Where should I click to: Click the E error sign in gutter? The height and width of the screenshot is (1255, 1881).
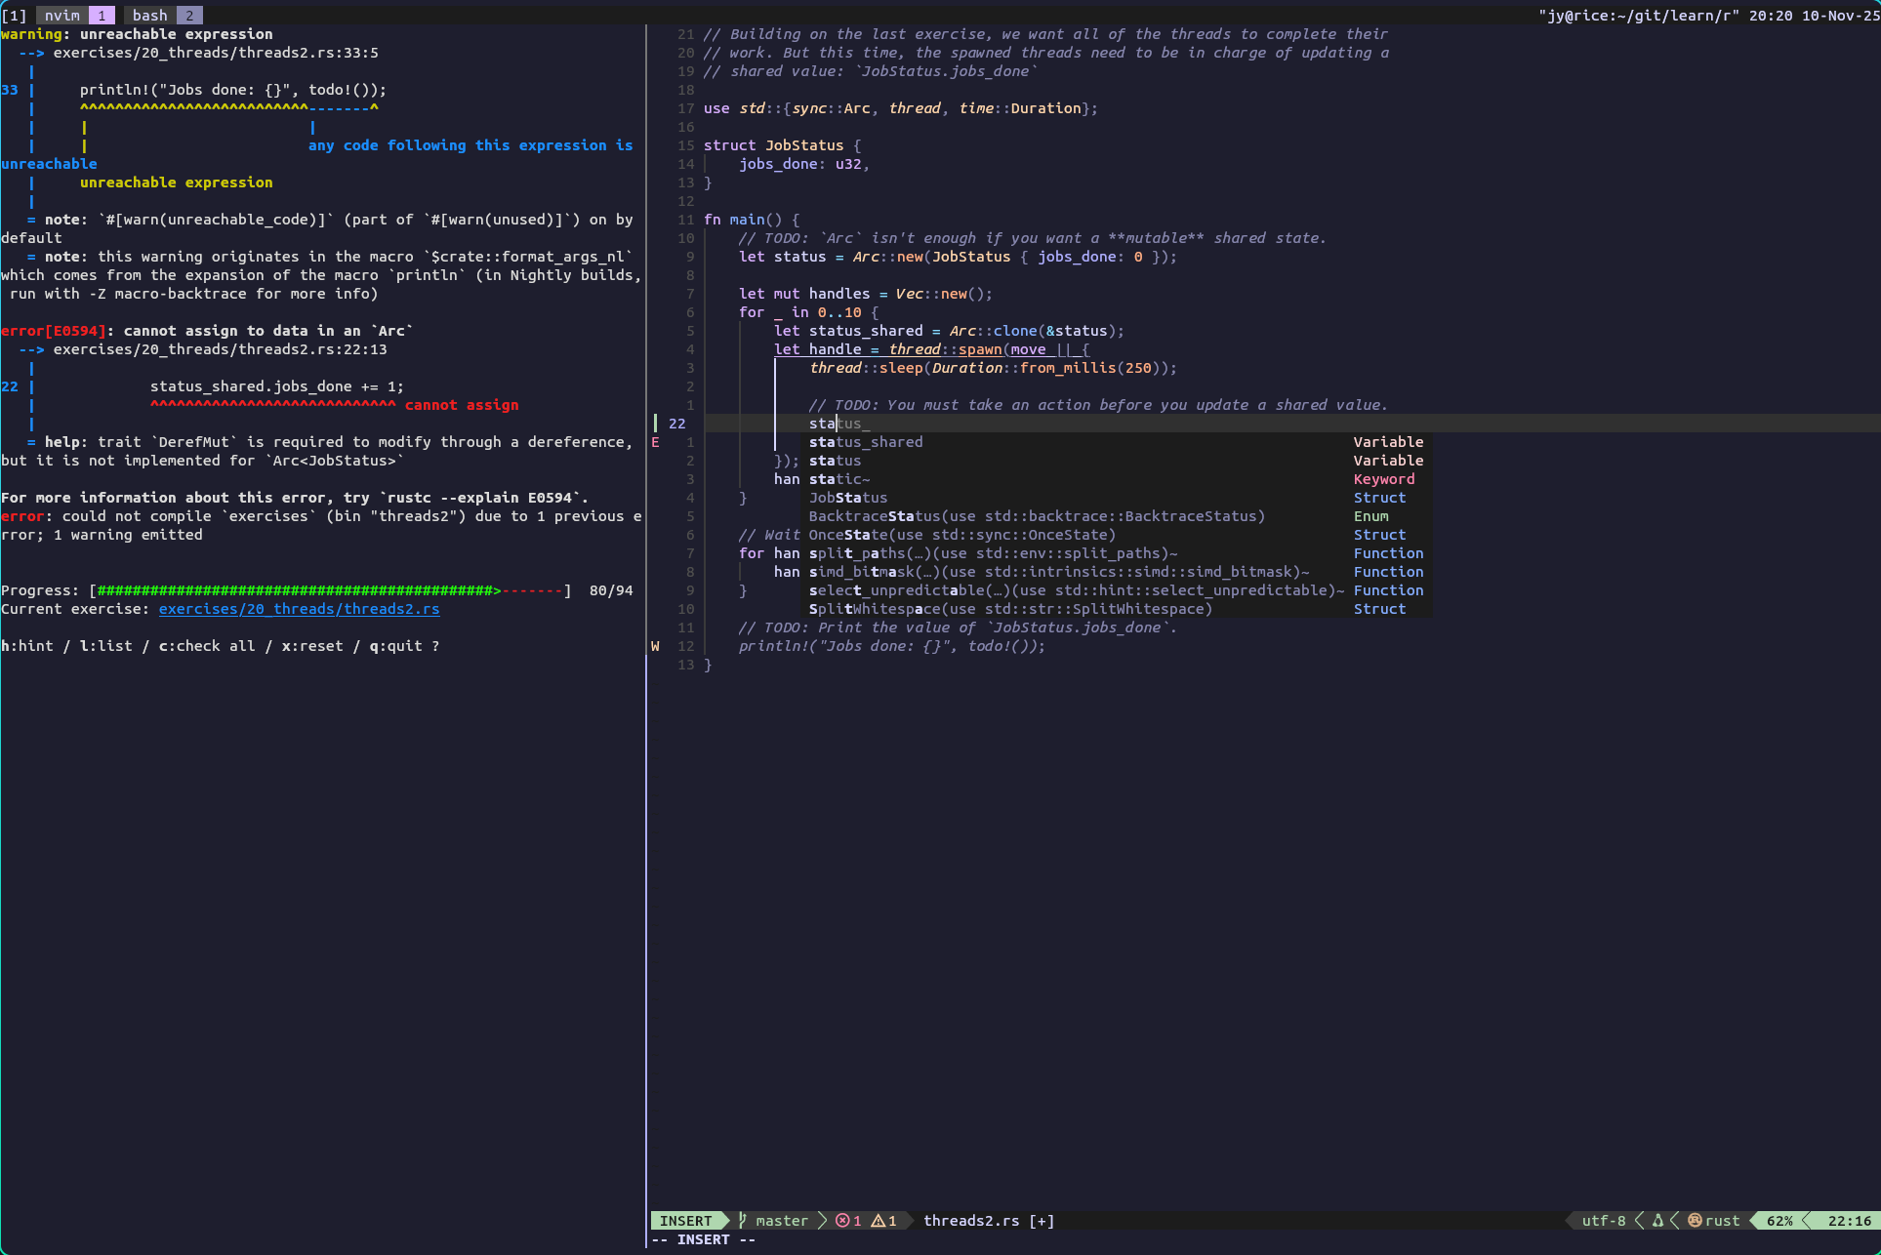(x=655, y=442)
